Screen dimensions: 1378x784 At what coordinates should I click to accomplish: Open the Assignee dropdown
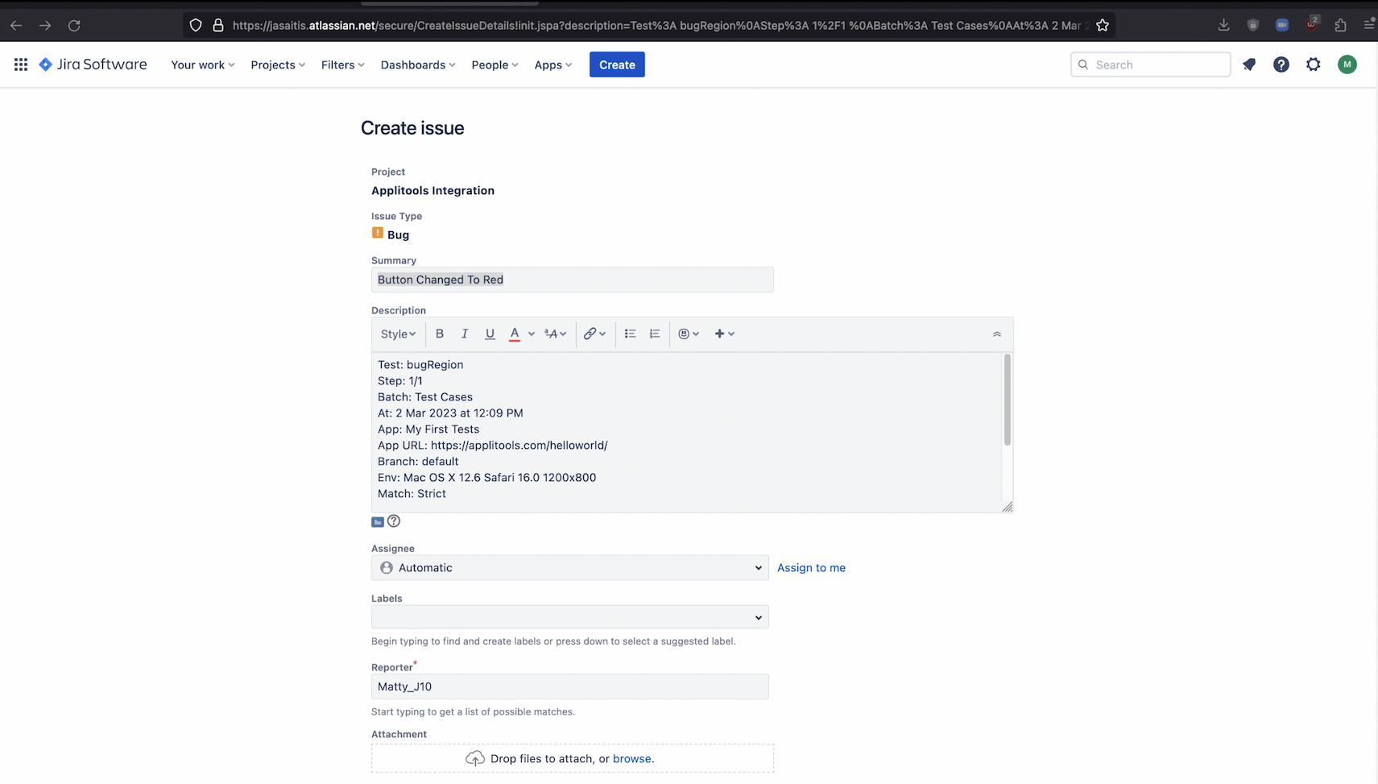569,567
